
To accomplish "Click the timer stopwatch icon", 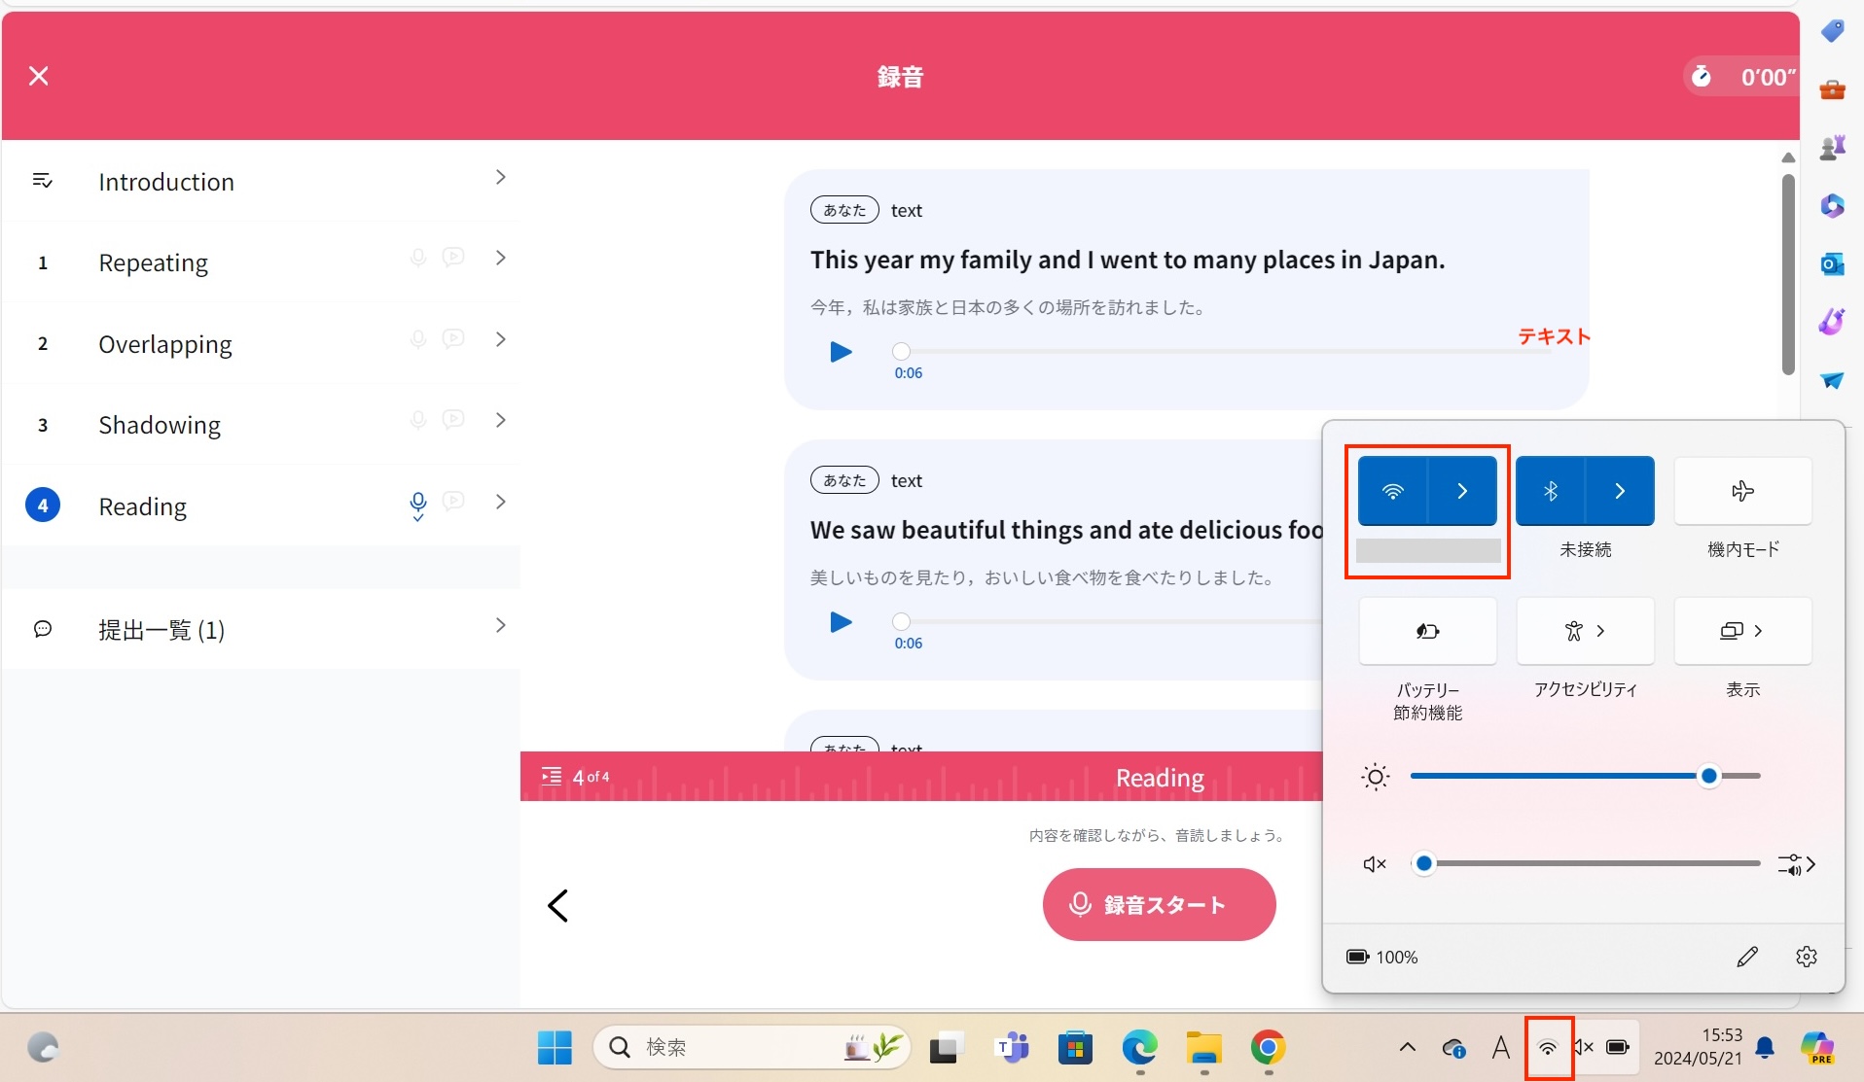I will click(1701, 77).
